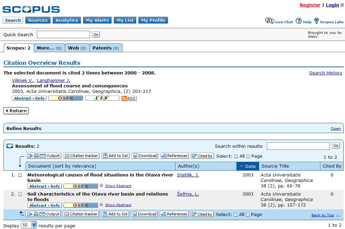Switch to the Patents results tab
Image resolution: width=345 pixels, height=229 pixels.
click(x=106, y=48)
